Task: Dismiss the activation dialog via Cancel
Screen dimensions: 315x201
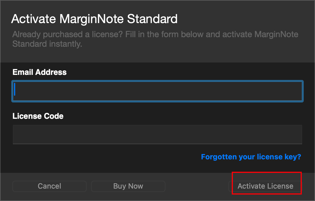Action: coord(49,186)
